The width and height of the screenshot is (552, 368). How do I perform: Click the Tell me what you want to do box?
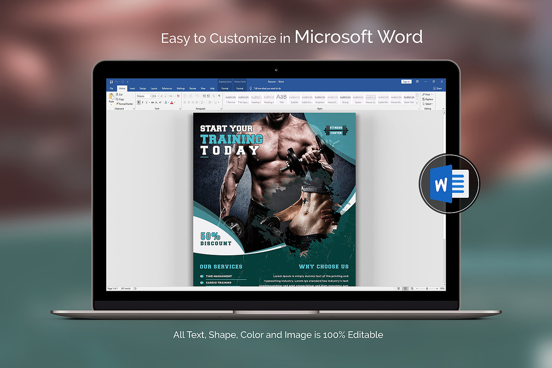[x=267, y=88]
